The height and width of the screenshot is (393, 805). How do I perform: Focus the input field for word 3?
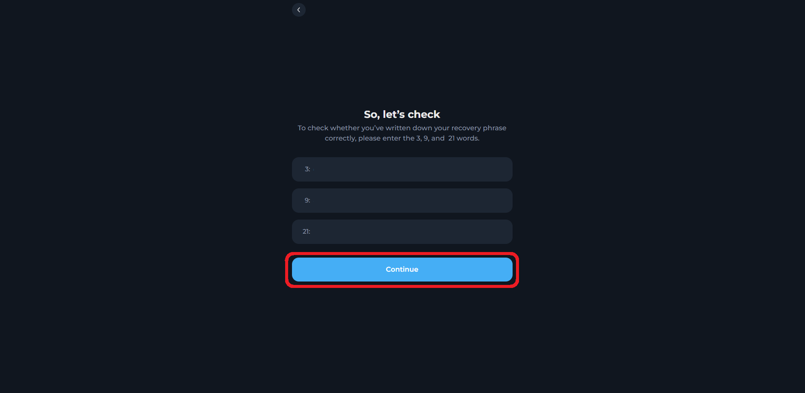(402, 169)
